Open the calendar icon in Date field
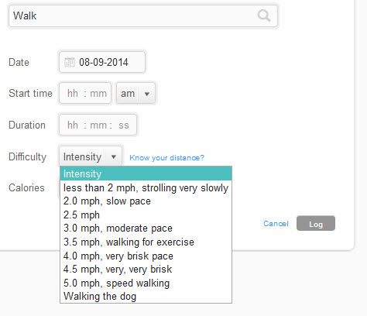 tap(69, 62)
